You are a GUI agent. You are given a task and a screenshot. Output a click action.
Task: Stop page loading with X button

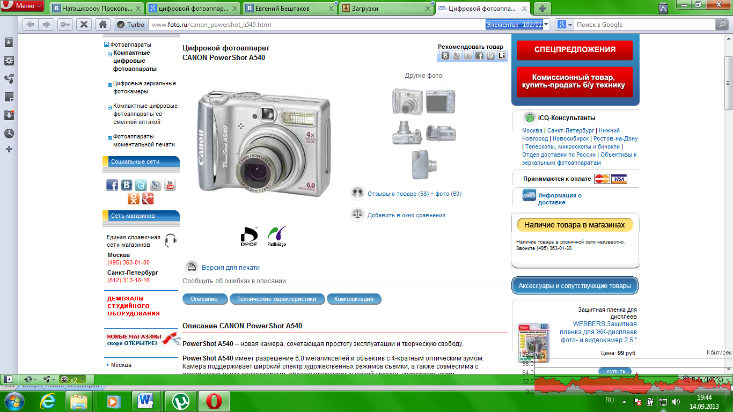coord(84,25)
